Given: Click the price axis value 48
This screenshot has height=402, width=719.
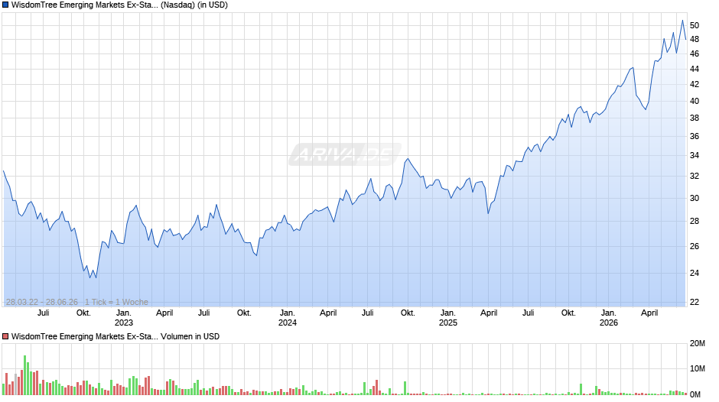Looking at the screenshot, I should (695, 40).
